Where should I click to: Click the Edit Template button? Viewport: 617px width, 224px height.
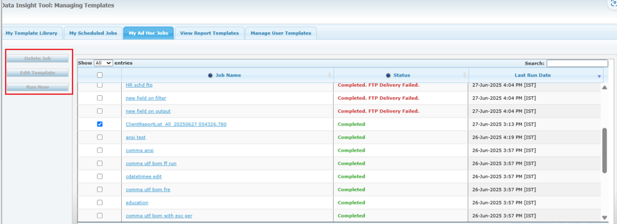coord(38,73)
